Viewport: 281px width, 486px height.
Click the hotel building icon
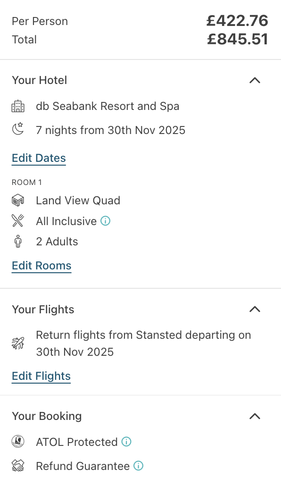click(18, 107)
